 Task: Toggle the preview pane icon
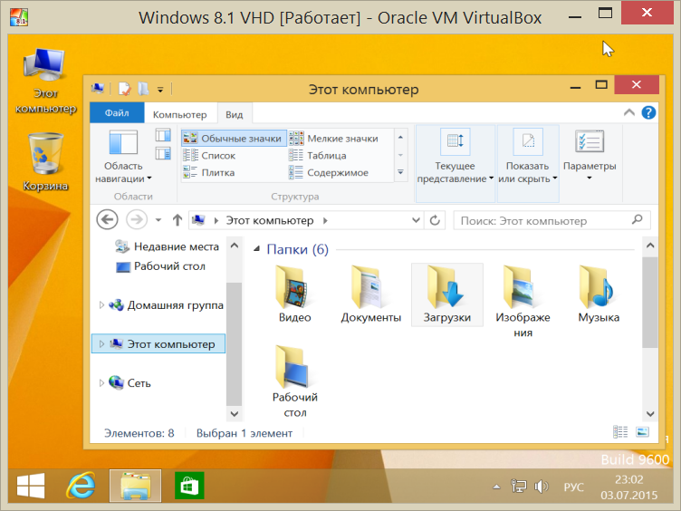point(163,135)
